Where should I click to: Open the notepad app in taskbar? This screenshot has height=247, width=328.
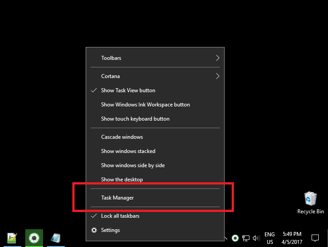tap(56, 238)
